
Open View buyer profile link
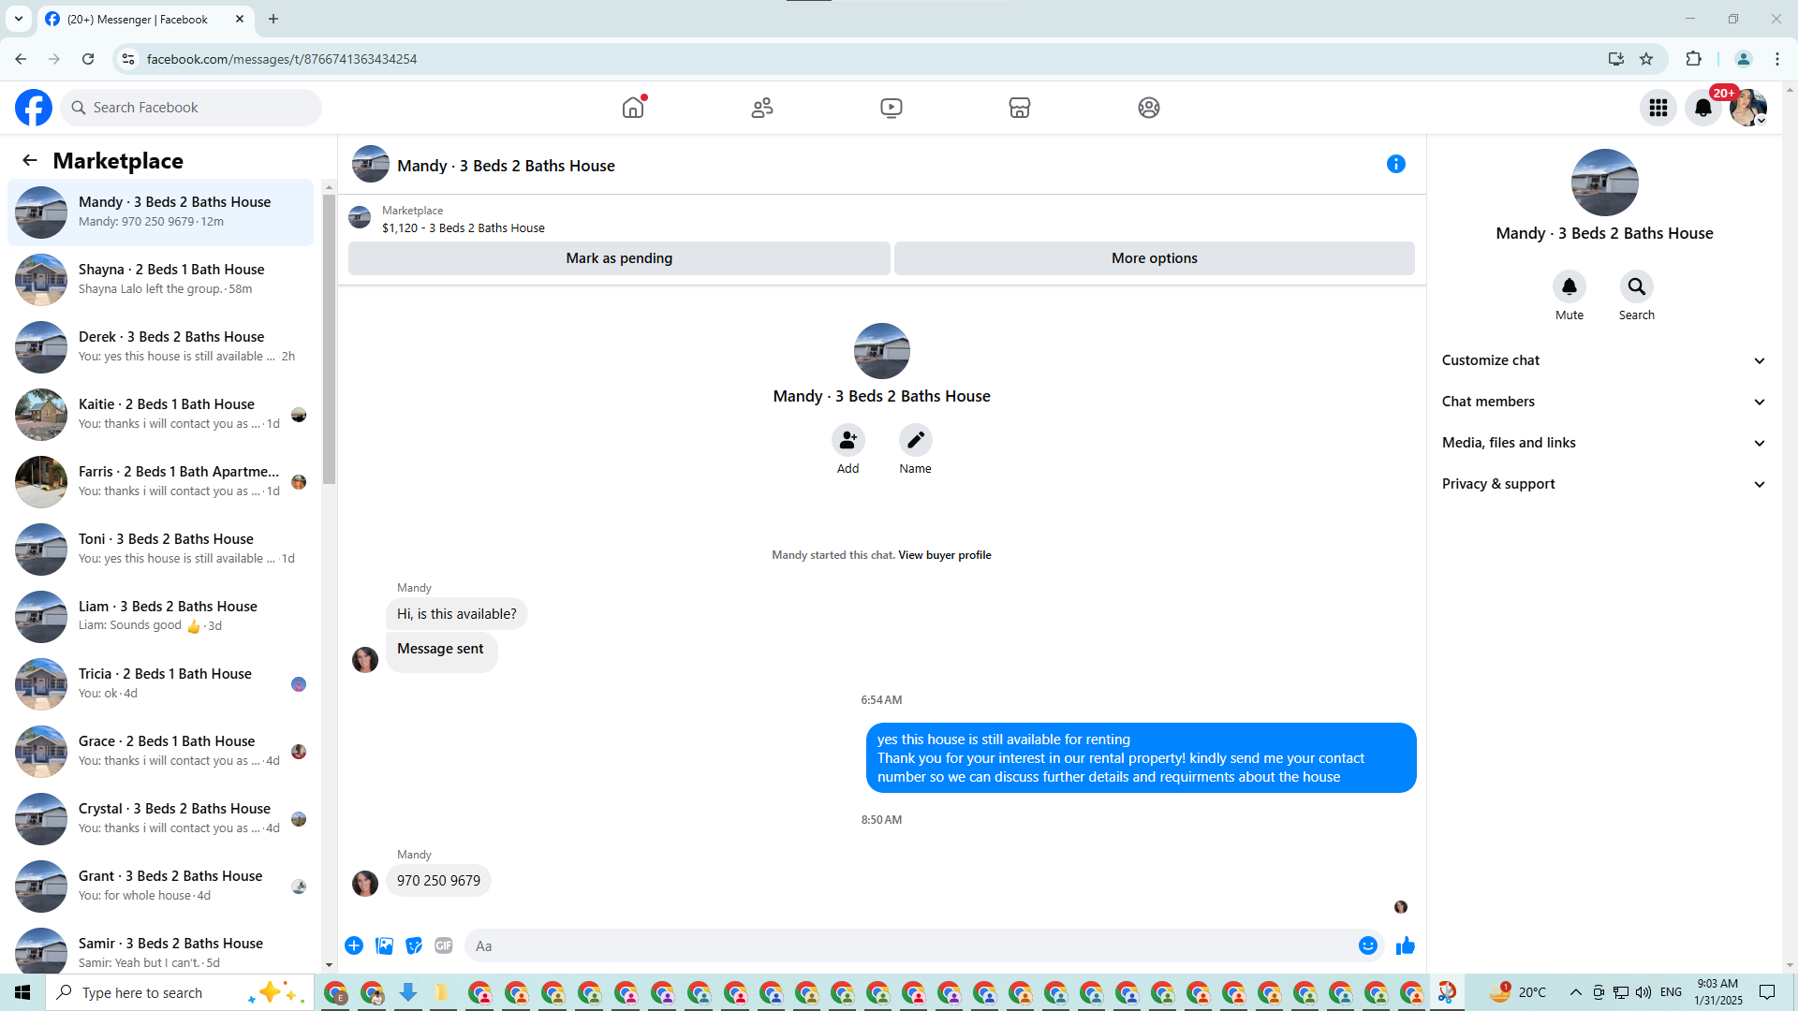945,555
